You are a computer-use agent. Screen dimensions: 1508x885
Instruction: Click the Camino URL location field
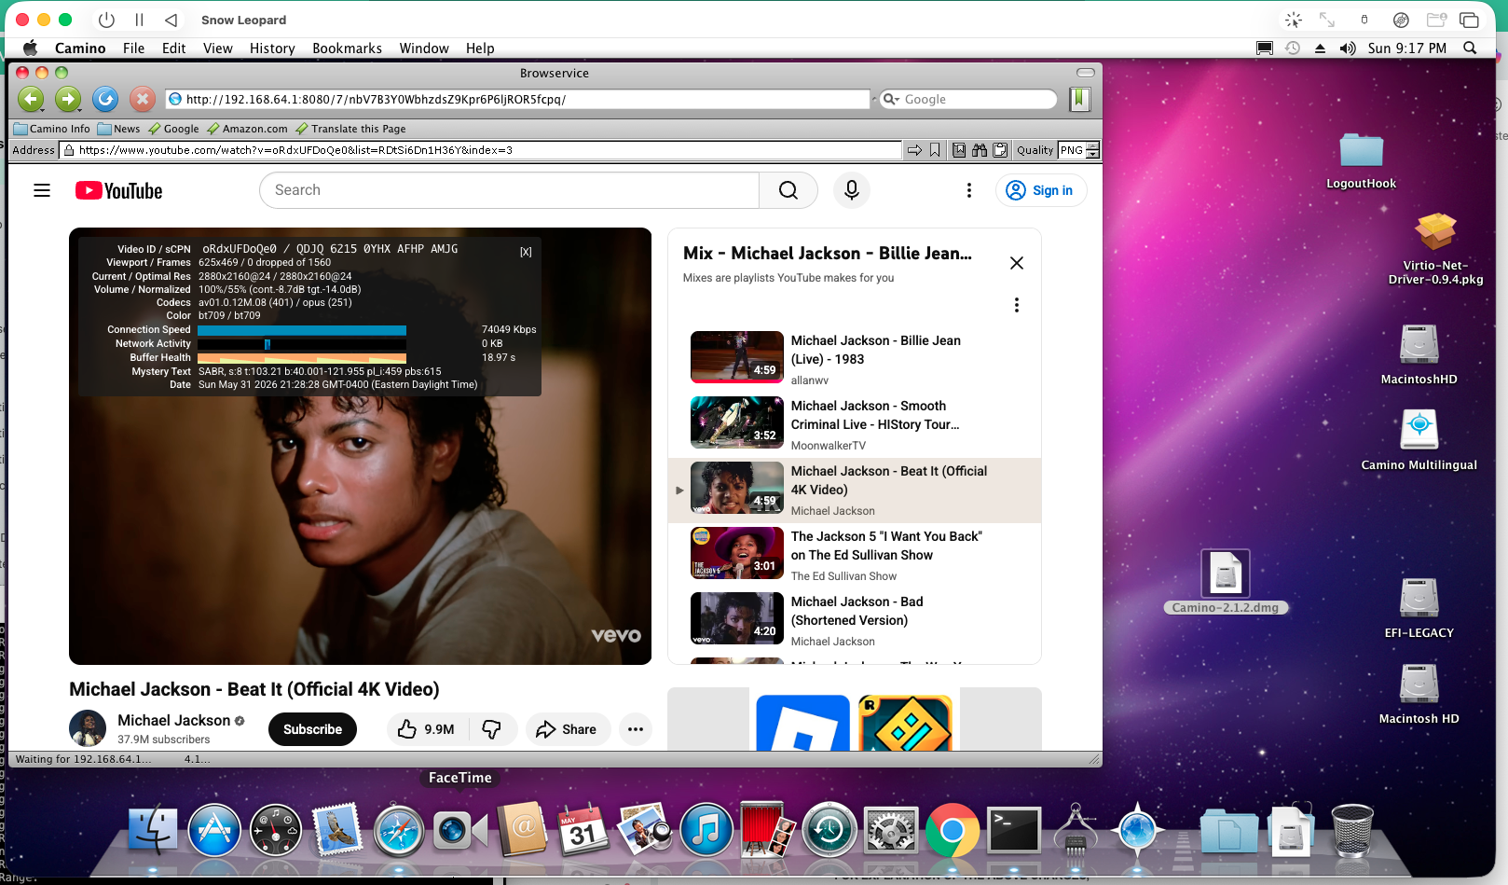point(517,99)
